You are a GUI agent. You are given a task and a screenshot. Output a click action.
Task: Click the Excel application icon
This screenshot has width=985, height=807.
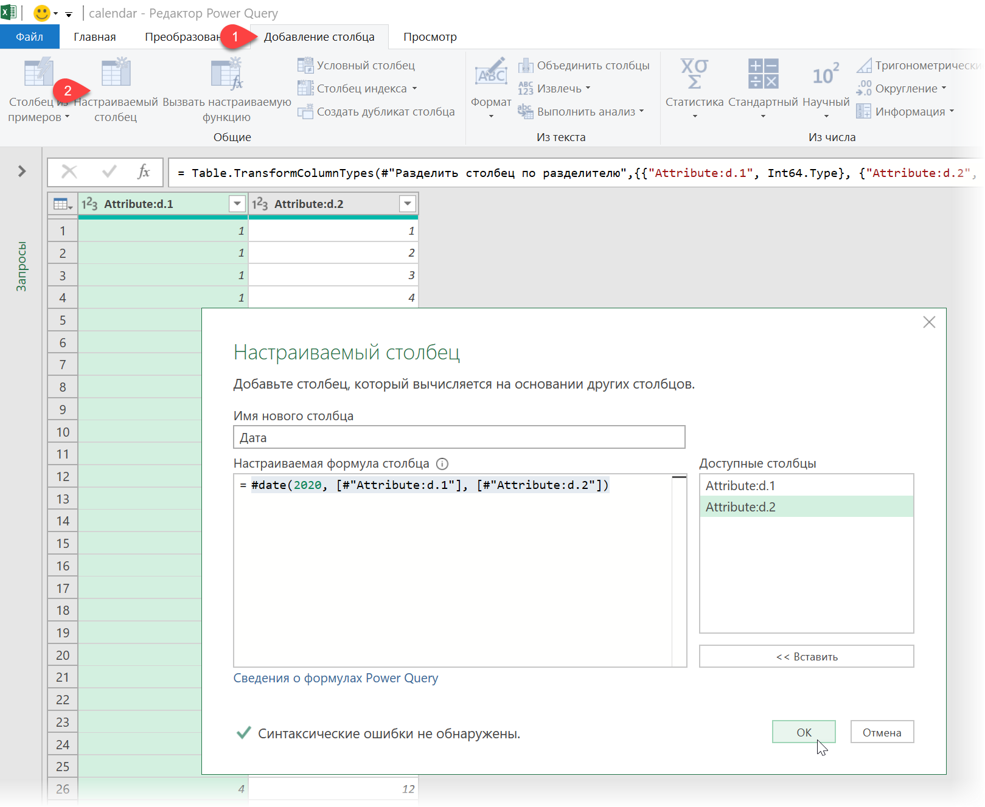(x=9, y=13)
